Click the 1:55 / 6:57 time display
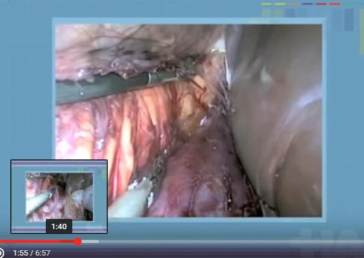The width and height of the screenshot is (364, 258). point(31,253)
